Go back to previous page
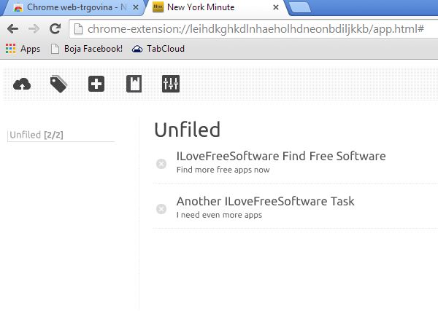 click(12, 29)
